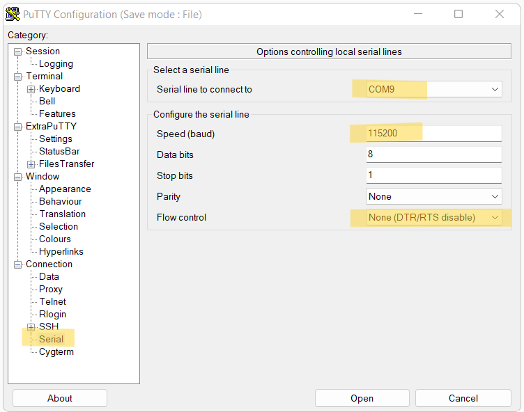Collapse the Session tree node

[17, 51]
